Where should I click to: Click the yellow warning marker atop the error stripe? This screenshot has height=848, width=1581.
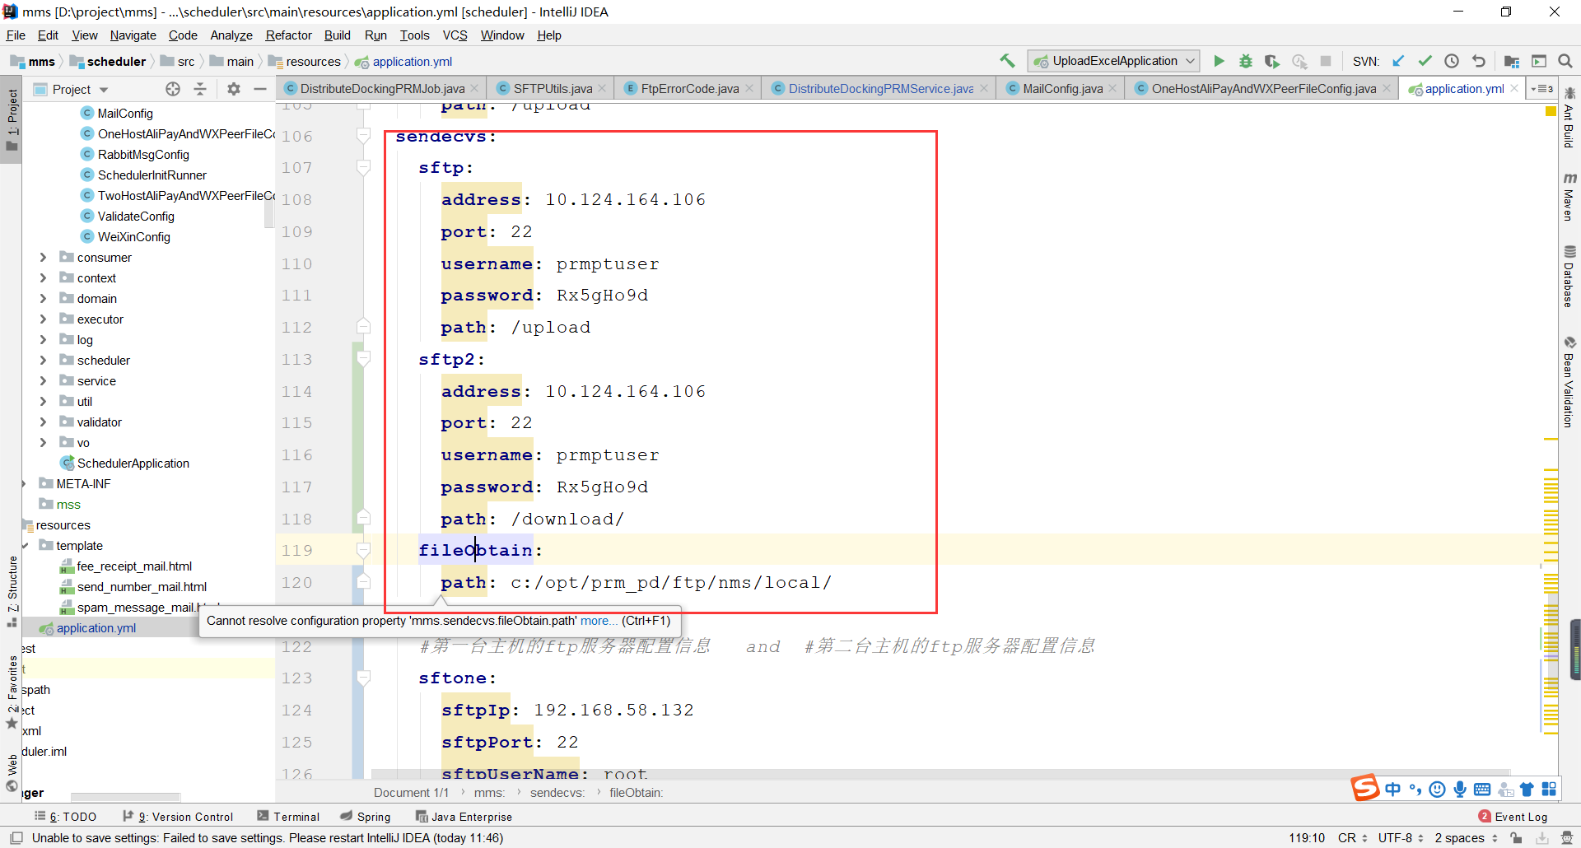tap(1551, 111)
